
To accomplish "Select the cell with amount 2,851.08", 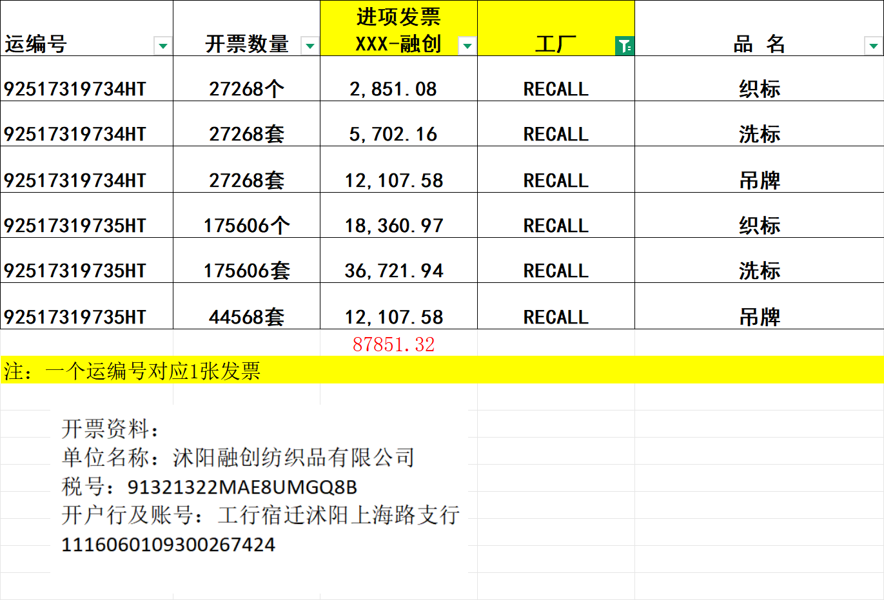I will (x=393, y=88).
